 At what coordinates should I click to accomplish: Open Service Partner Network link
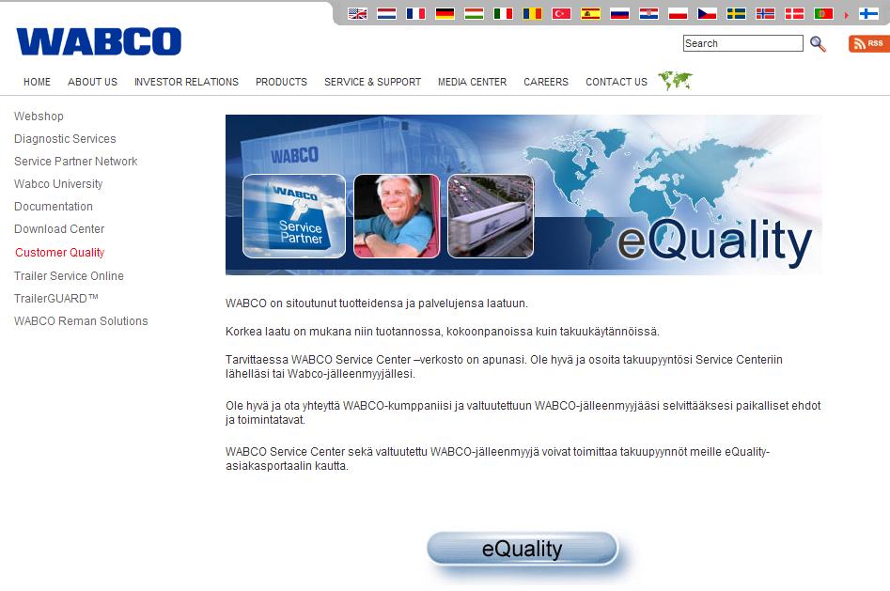pyautogui.click(x=75, y=162)
